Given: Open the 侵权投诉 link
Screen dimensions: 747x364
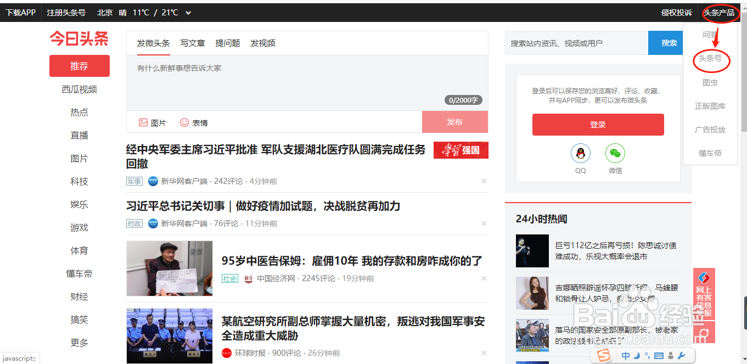Looking at the screenshot, I should tap(677, 13).
